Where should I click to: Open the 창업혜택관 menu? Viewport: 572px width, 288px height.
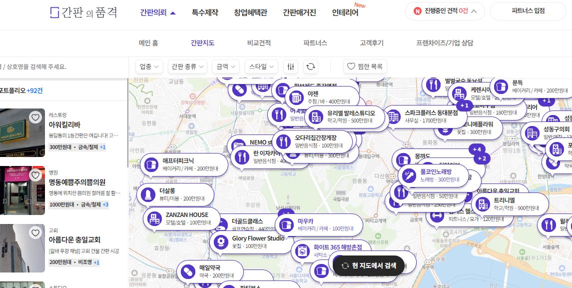pyautogui.click(x=250, y=12)
